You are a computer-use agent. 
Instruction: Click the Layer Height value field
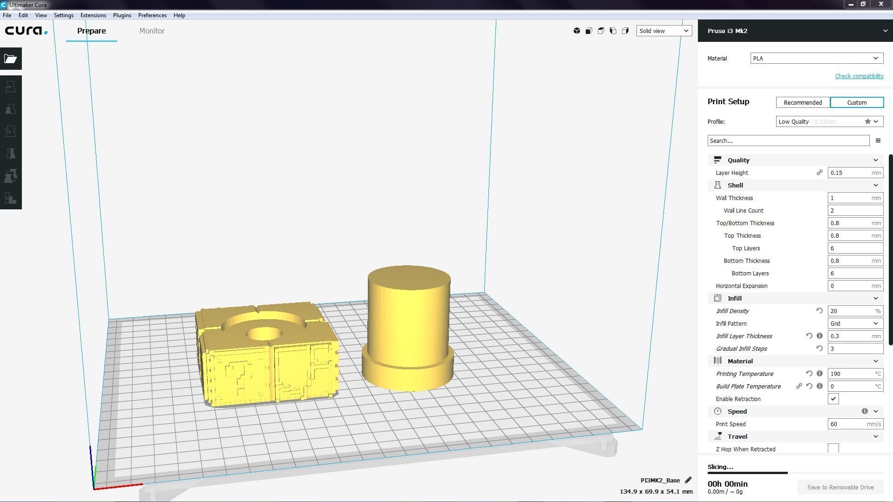(855, 173)
